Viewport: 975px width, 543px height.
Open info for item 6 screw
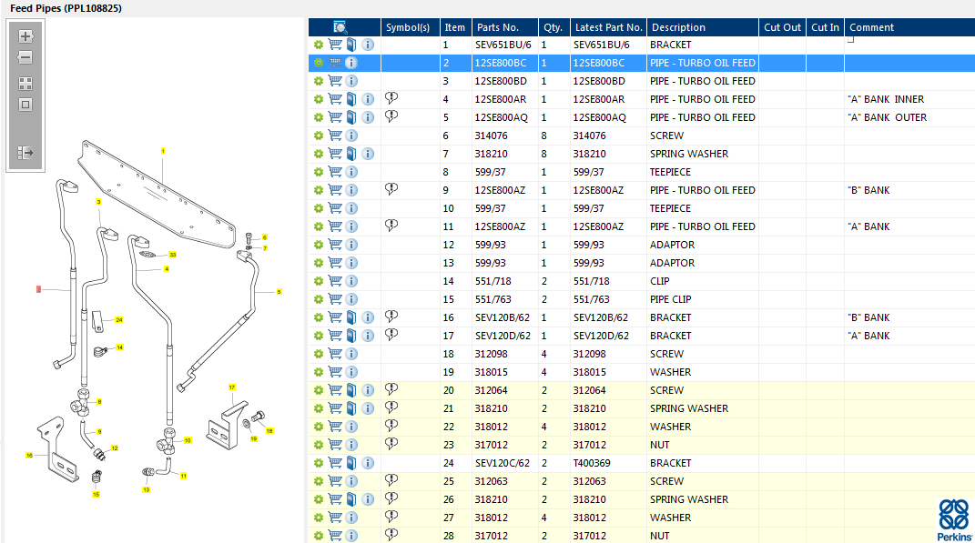[x=351, y=136]
